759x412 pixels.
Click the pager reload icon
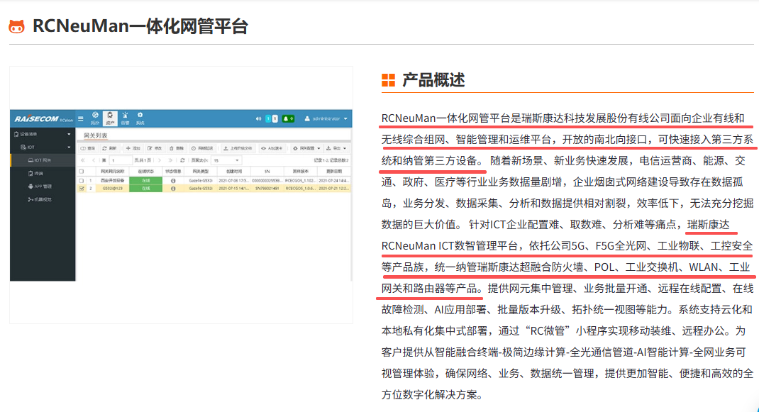coord(182,160)
